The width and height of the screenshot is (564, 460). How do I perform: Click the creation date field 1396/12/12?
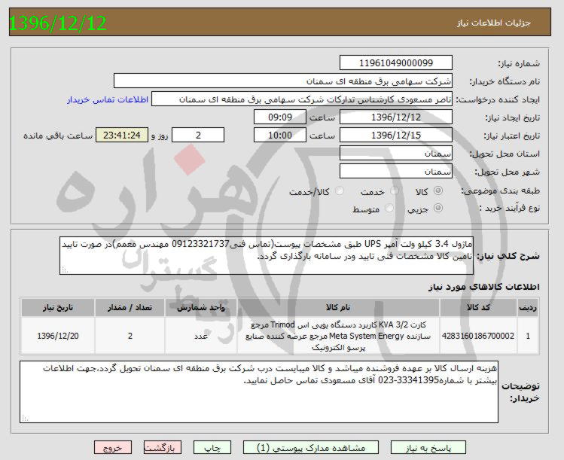395,117
